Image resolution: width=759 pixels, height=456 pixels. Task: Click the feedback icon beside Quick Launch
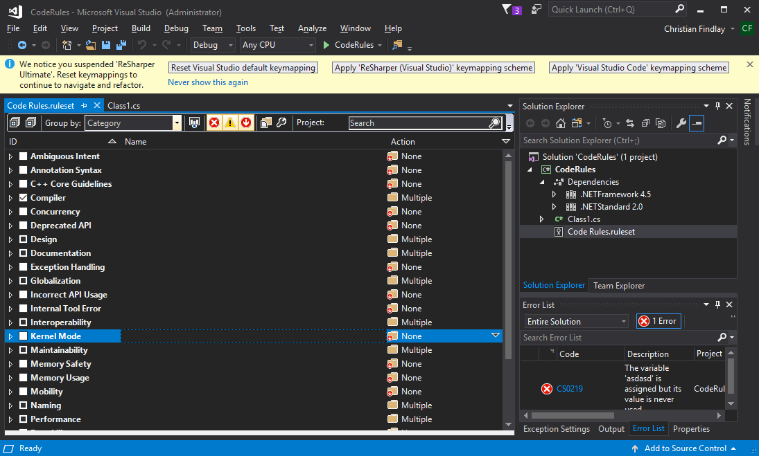click(x=536, y=9)
